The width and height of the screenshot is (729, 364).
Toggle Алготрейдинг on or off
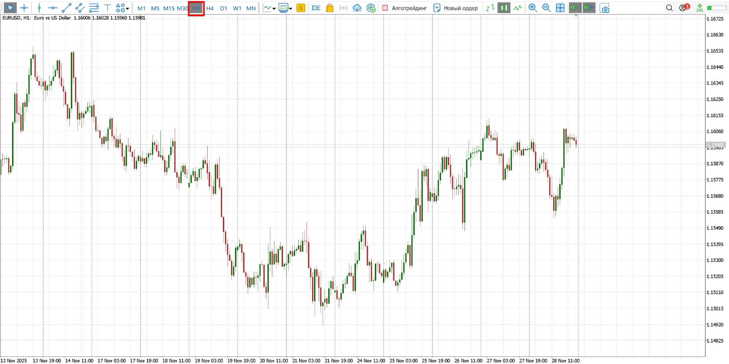click(x=404, y=8)
